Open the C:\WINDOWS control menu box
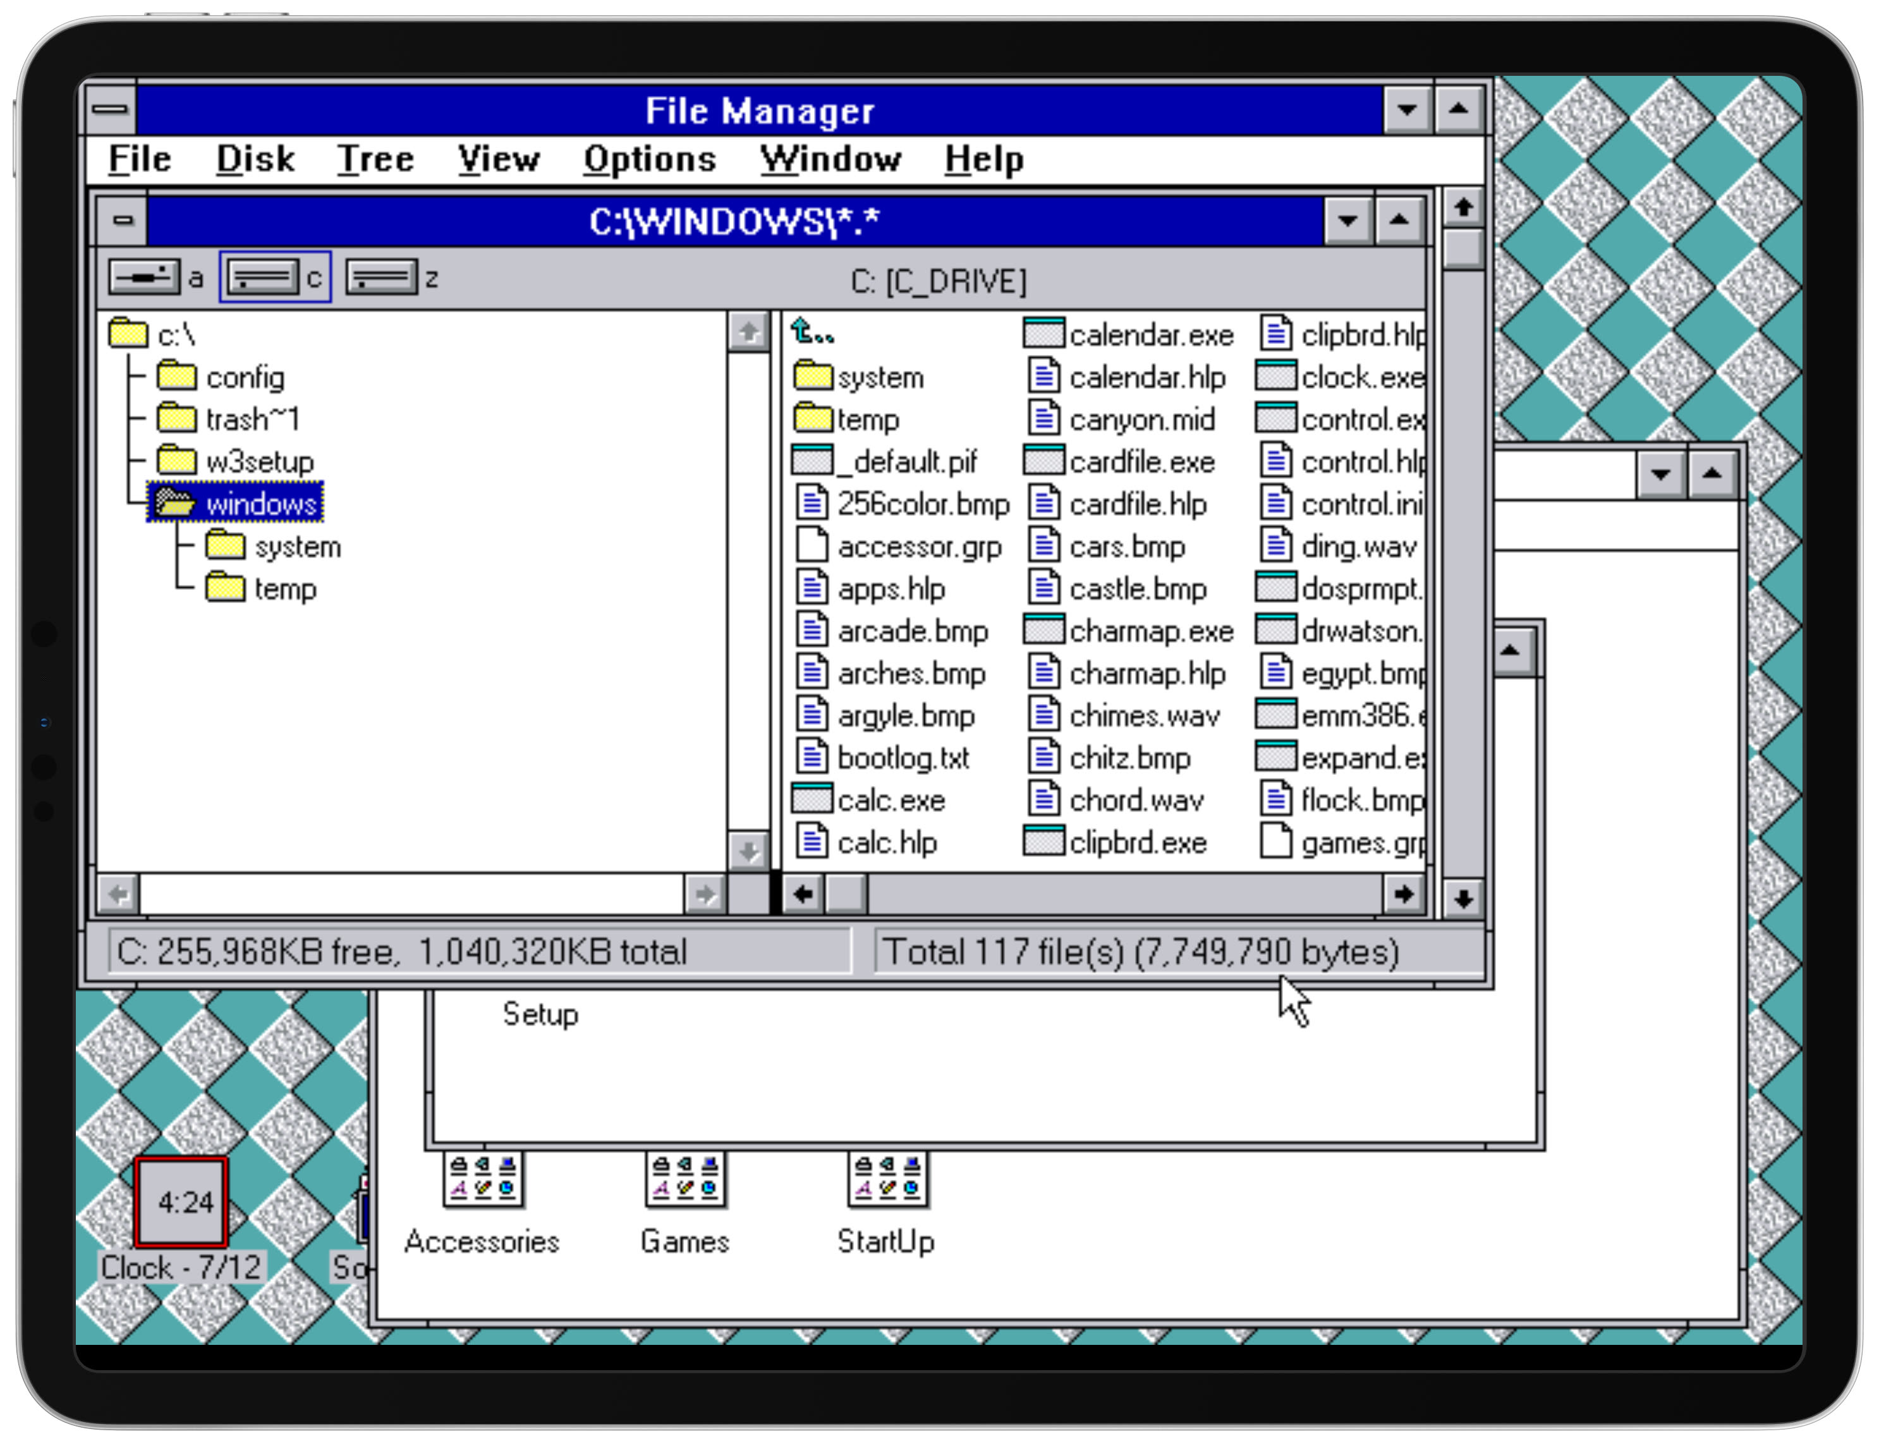This screenshot has width=1879, height=1446. [123, 220]
